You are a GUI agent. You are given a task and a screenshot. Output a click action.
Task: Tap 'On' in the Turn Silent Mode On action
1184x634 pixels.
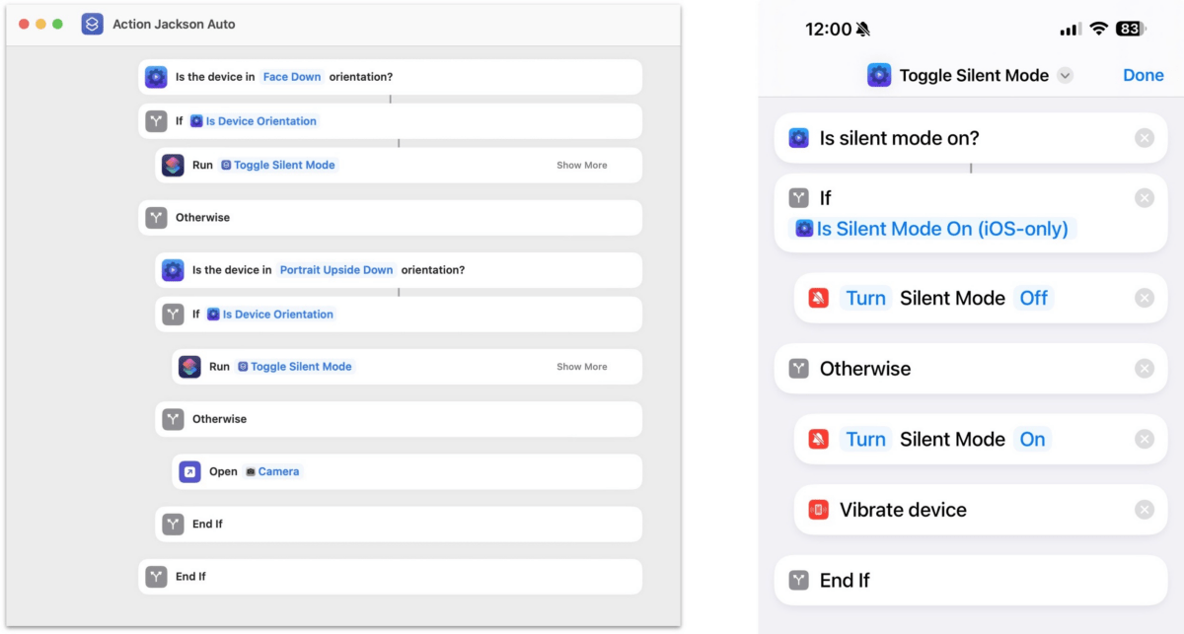click(x=1032, y=439)
